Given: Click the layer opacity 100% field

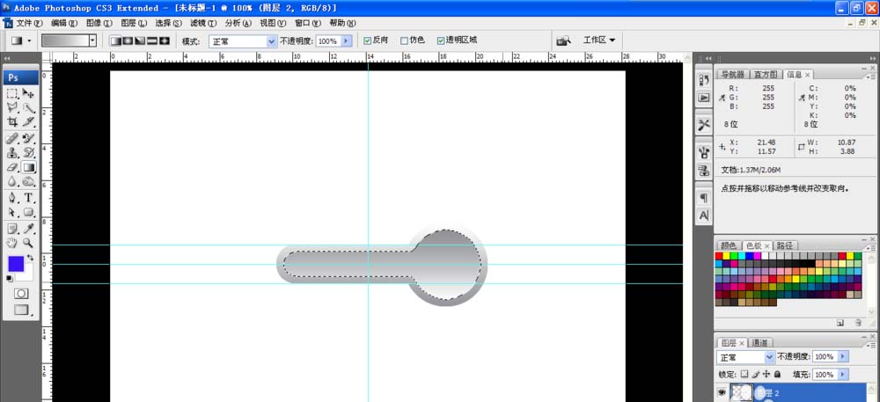Looking at the screenshot, I should pos(824,357).
